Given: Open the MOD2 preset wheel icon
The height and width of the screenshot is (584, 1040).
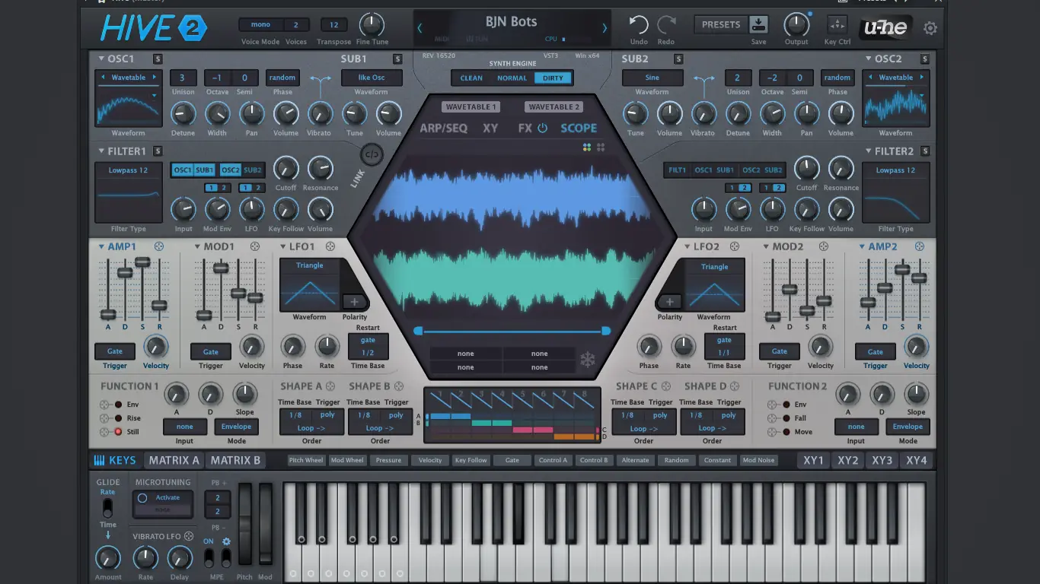Looking at the screenshot, I should point(823,246).
